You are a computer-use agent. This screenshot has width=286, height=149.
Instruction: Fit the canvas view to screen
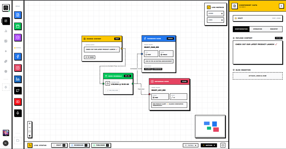point(30,131)
